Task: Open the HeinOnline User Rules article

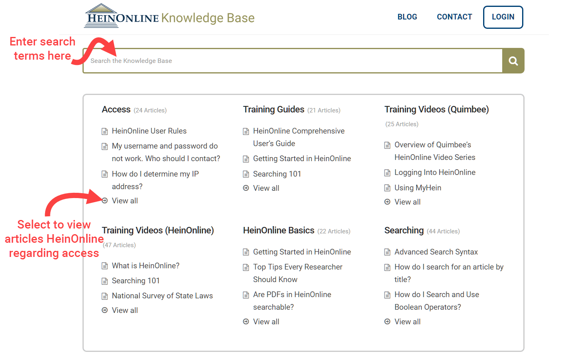Action: point(149,131)
